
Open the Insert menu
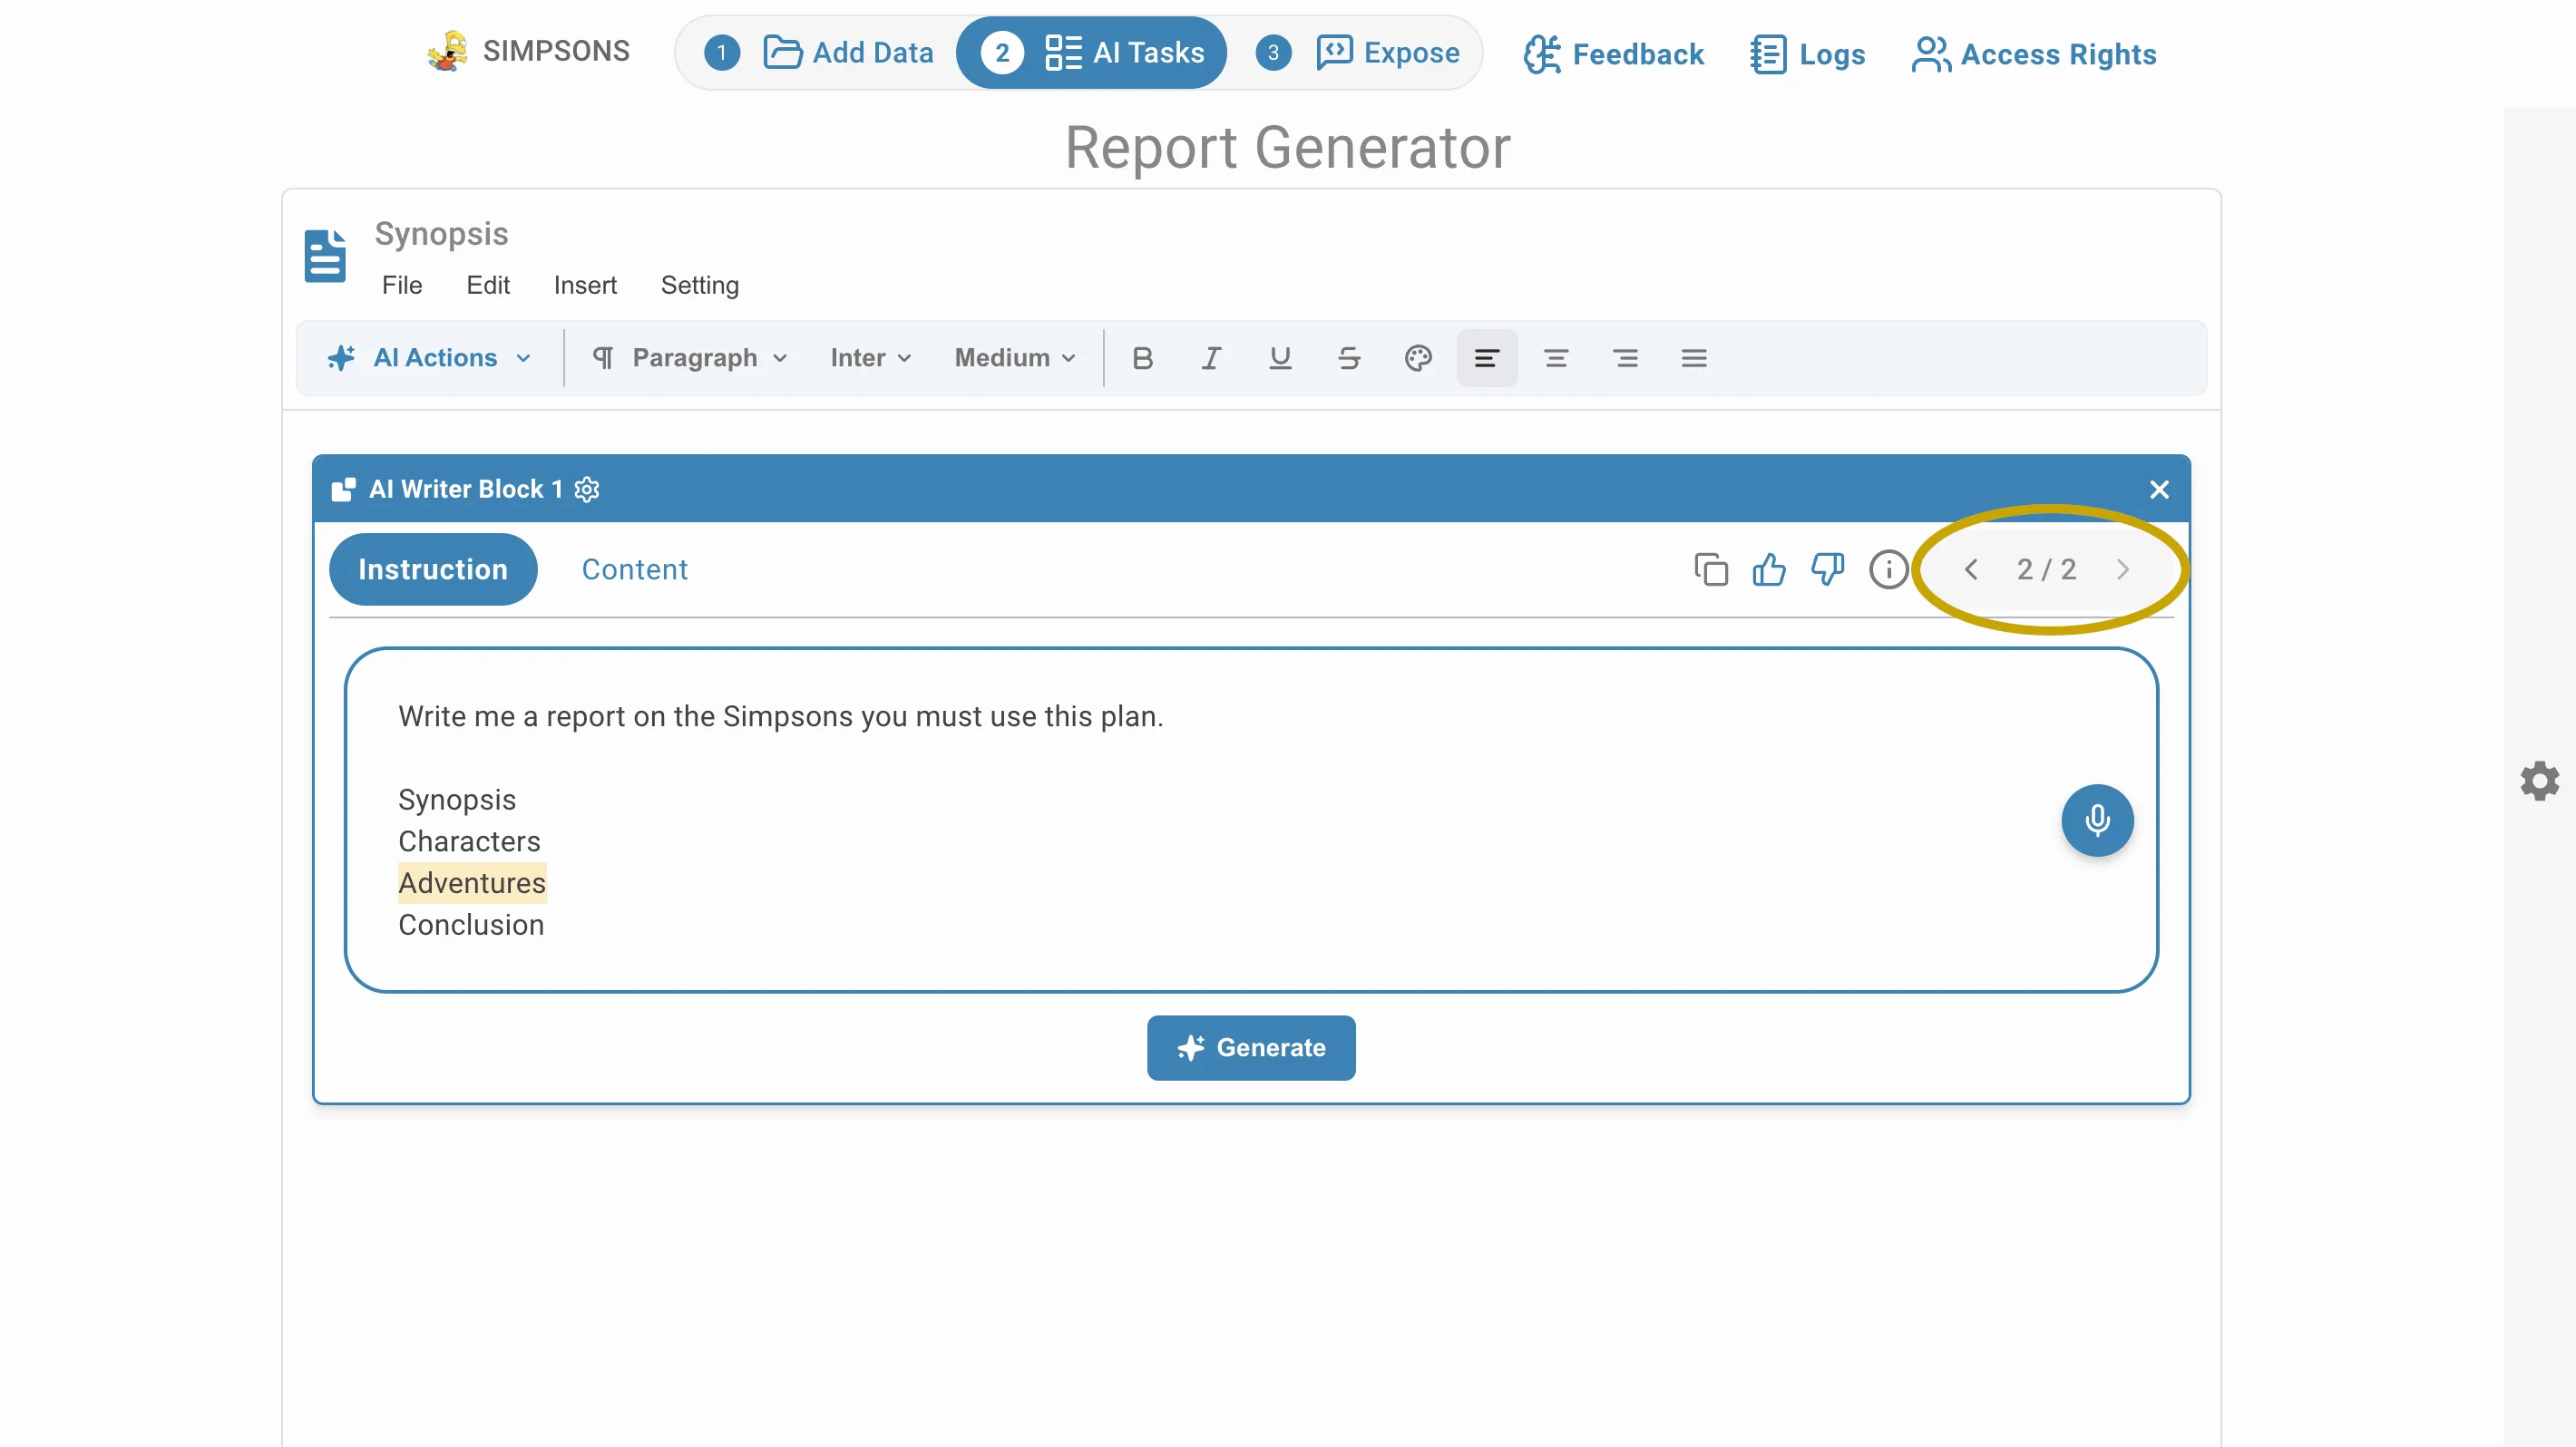point(585,286)
